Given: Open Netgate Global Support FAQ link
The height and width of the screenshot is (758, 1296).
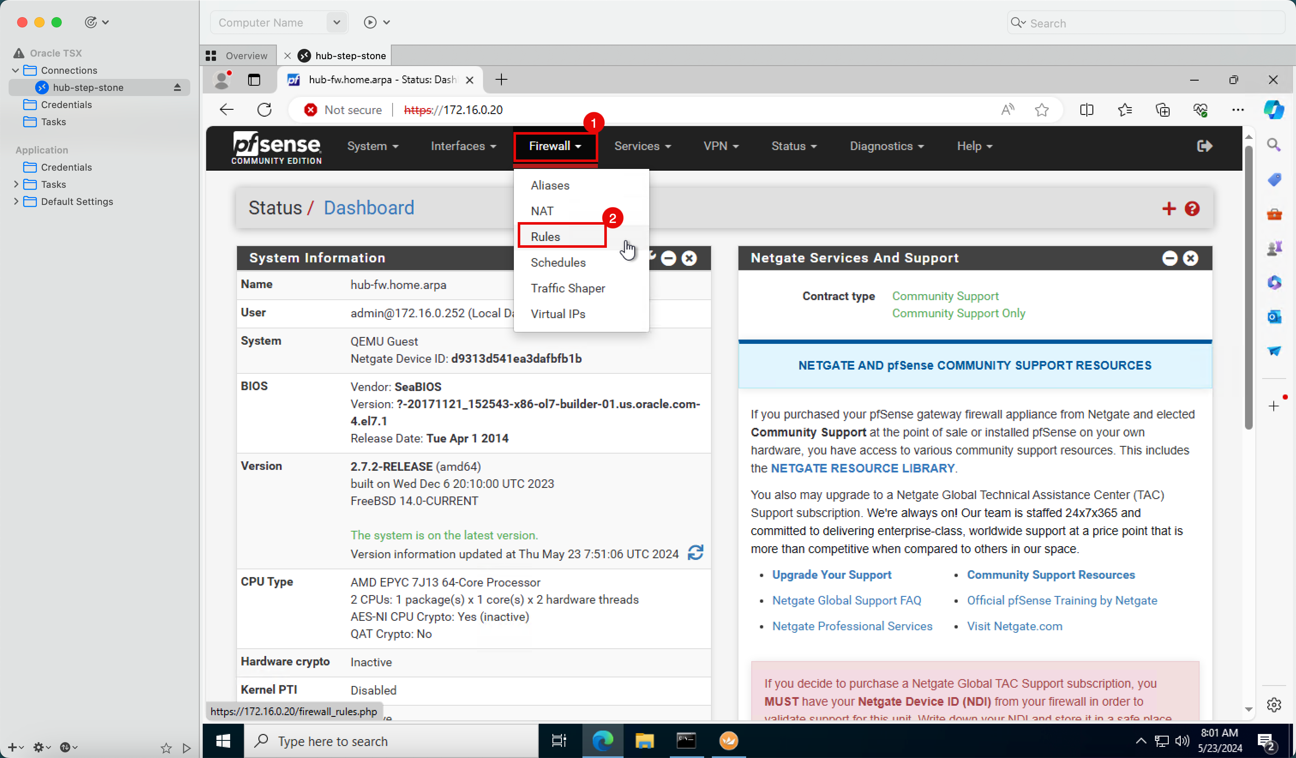Looking at the screenshot, I should (x=846, y=600).
